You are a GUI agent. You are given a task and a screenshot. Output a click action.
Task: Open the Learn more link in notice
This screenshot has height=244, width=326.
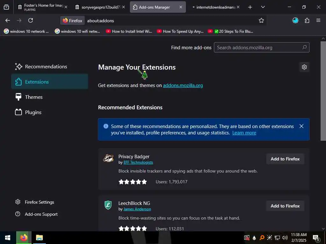tap(244, 133)
